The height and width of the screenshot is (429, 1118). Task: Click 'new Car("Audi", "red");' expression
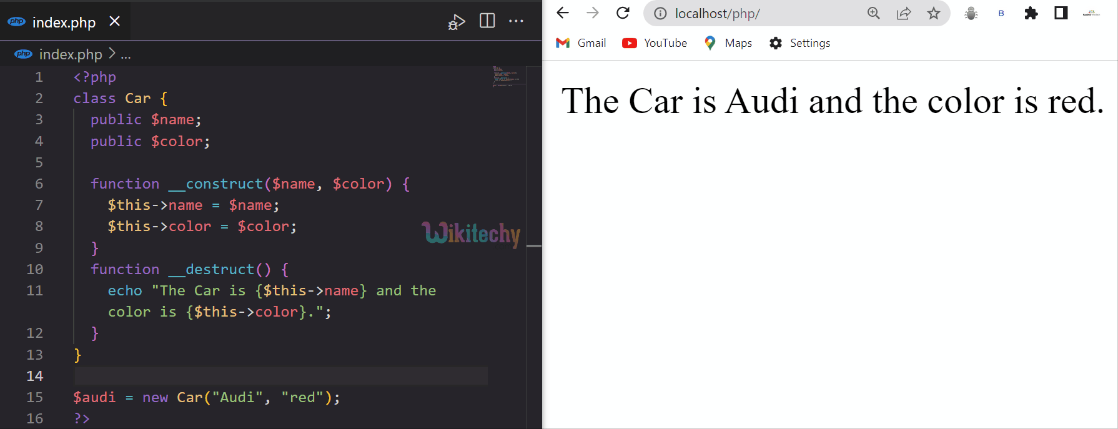point(241,398)
